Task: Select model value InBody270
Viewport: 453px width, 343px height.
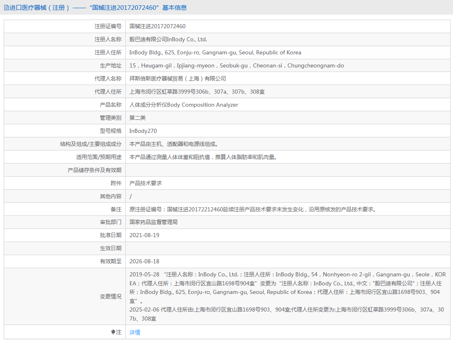Action: coord(143,131)
